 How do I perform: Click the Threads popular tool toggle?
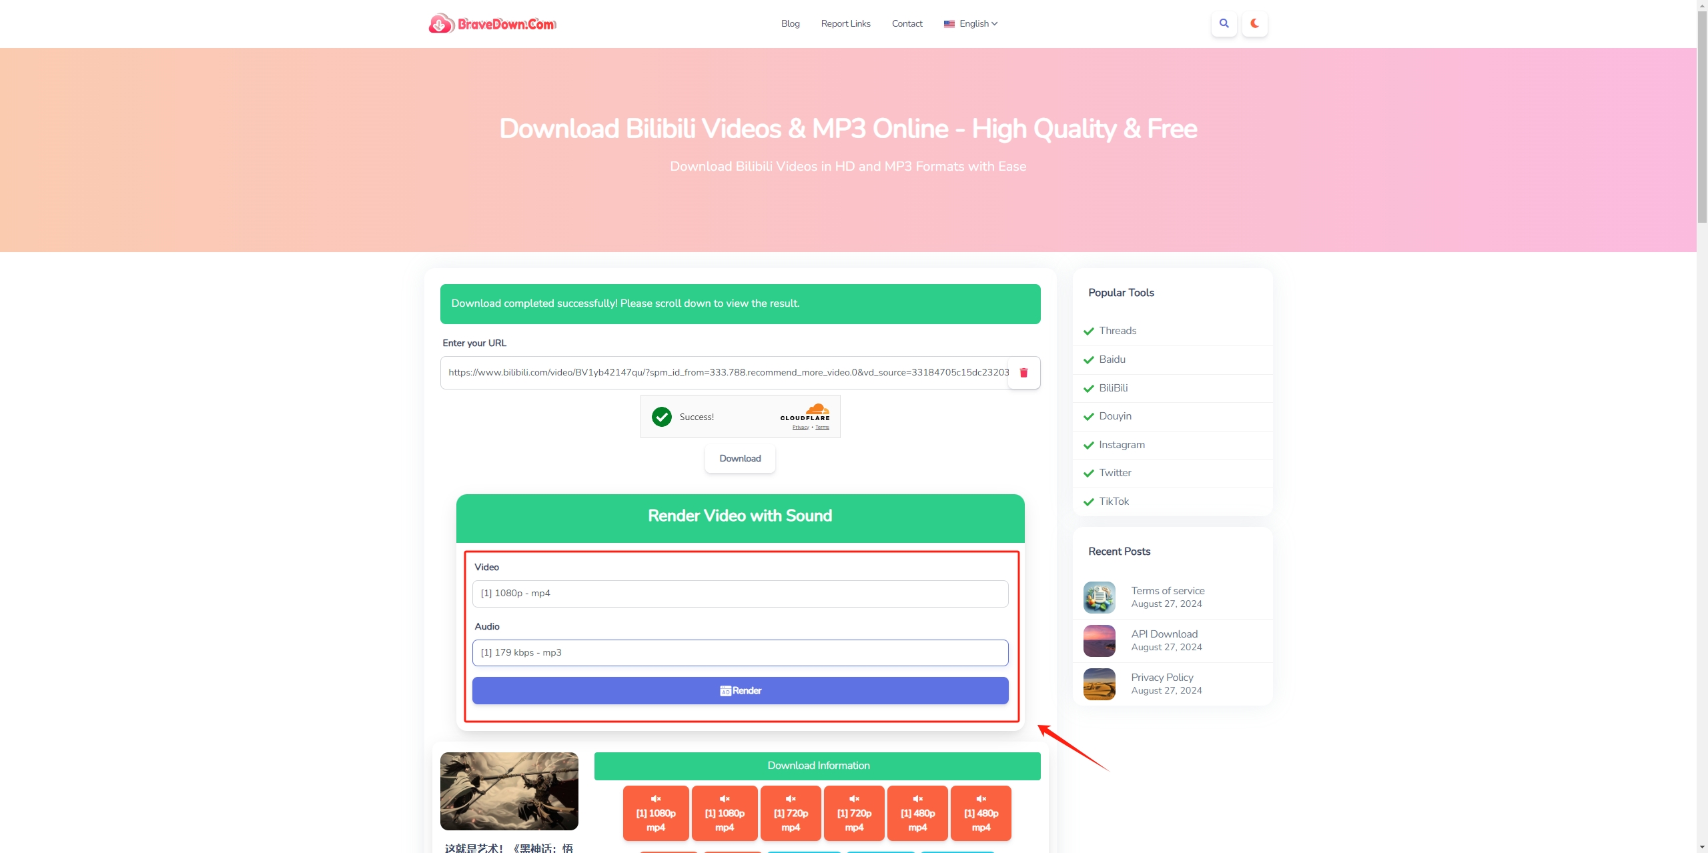click(x=1118, y=330)
